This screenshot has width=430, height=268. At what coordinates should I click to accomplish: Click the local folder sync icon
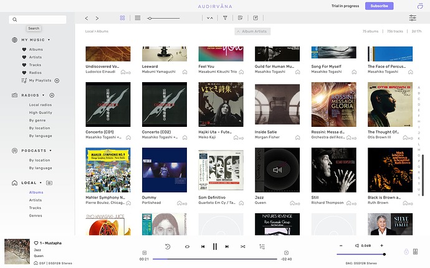(49, 183)
